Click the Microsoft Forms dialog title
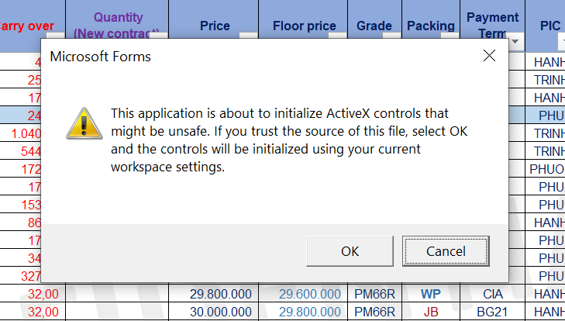The width and height of the screenshot is (565, 321). click(100, 57)
